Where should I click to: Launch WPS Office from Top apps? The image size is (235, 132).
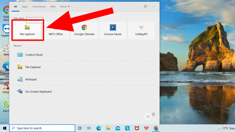point(56,31)
